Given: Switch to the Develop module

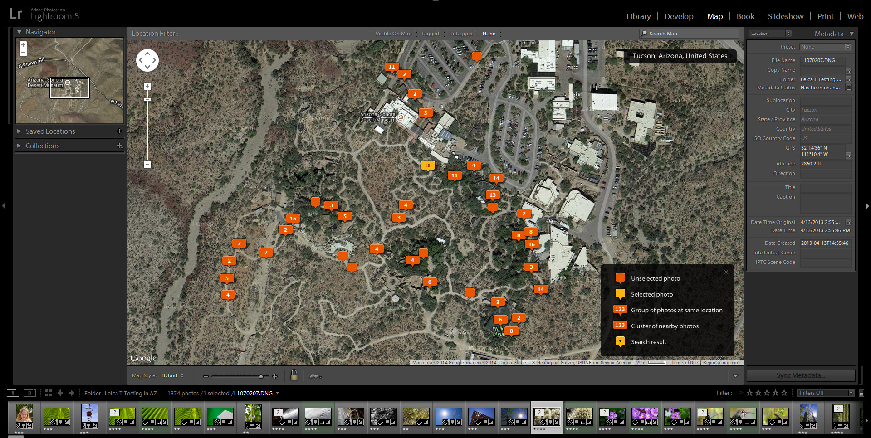Looking at the screenshot, I should [679, 16].
